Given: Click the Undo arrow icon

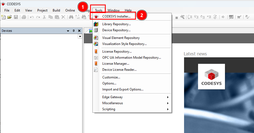Looking at the screenshot, I should [32, 17].
